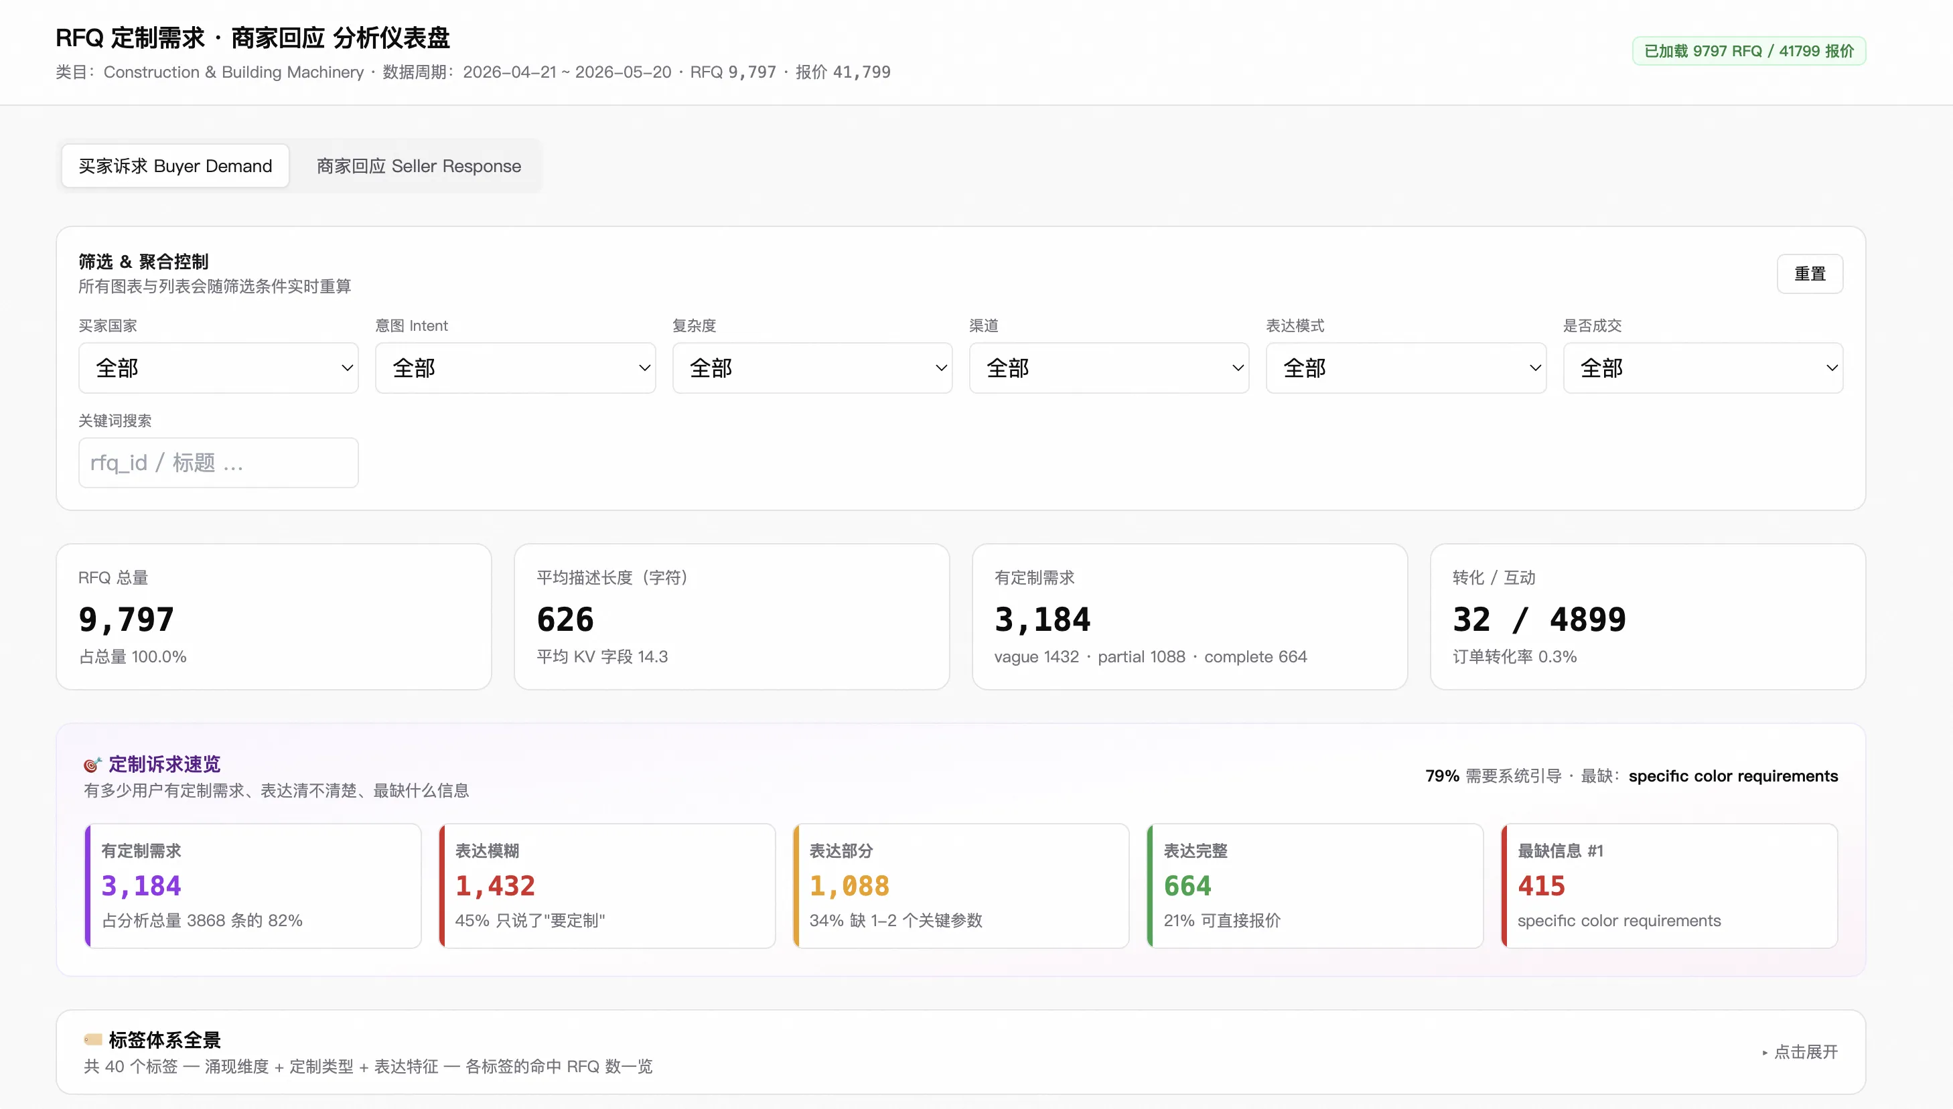Open the 渠道 dropdown
This screenshot has height=1109, width=1953.
point(1109,368)
